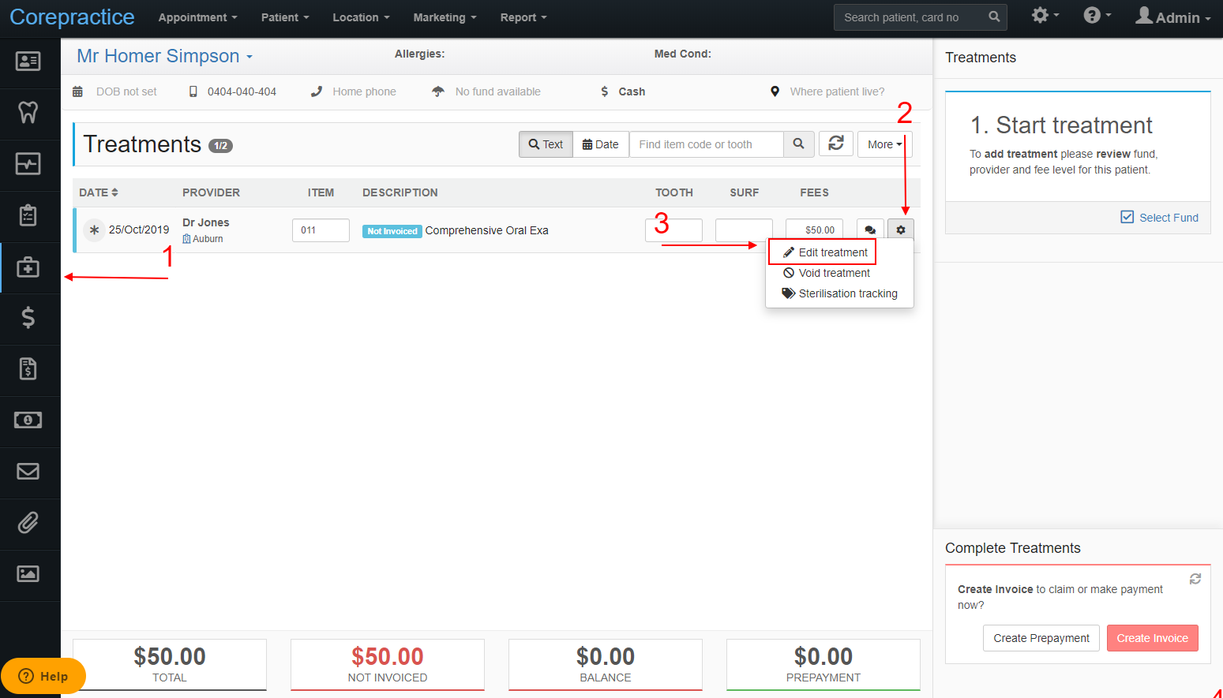Open the patient card sidebar icon
This screenshot has width=1223, height=698.
point(28,62)
